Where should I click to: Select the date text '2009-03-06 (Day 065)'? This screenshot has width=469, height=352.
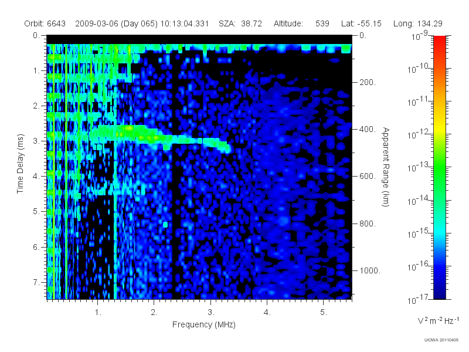point(116,23)
